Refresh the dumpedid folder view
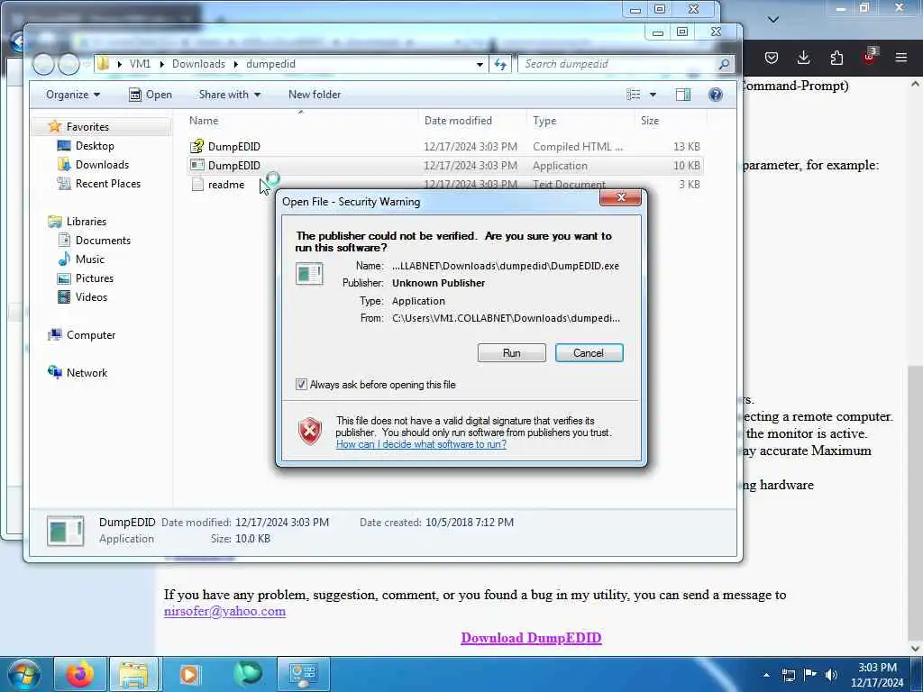923x692 pixels. [x=500, y=64]
